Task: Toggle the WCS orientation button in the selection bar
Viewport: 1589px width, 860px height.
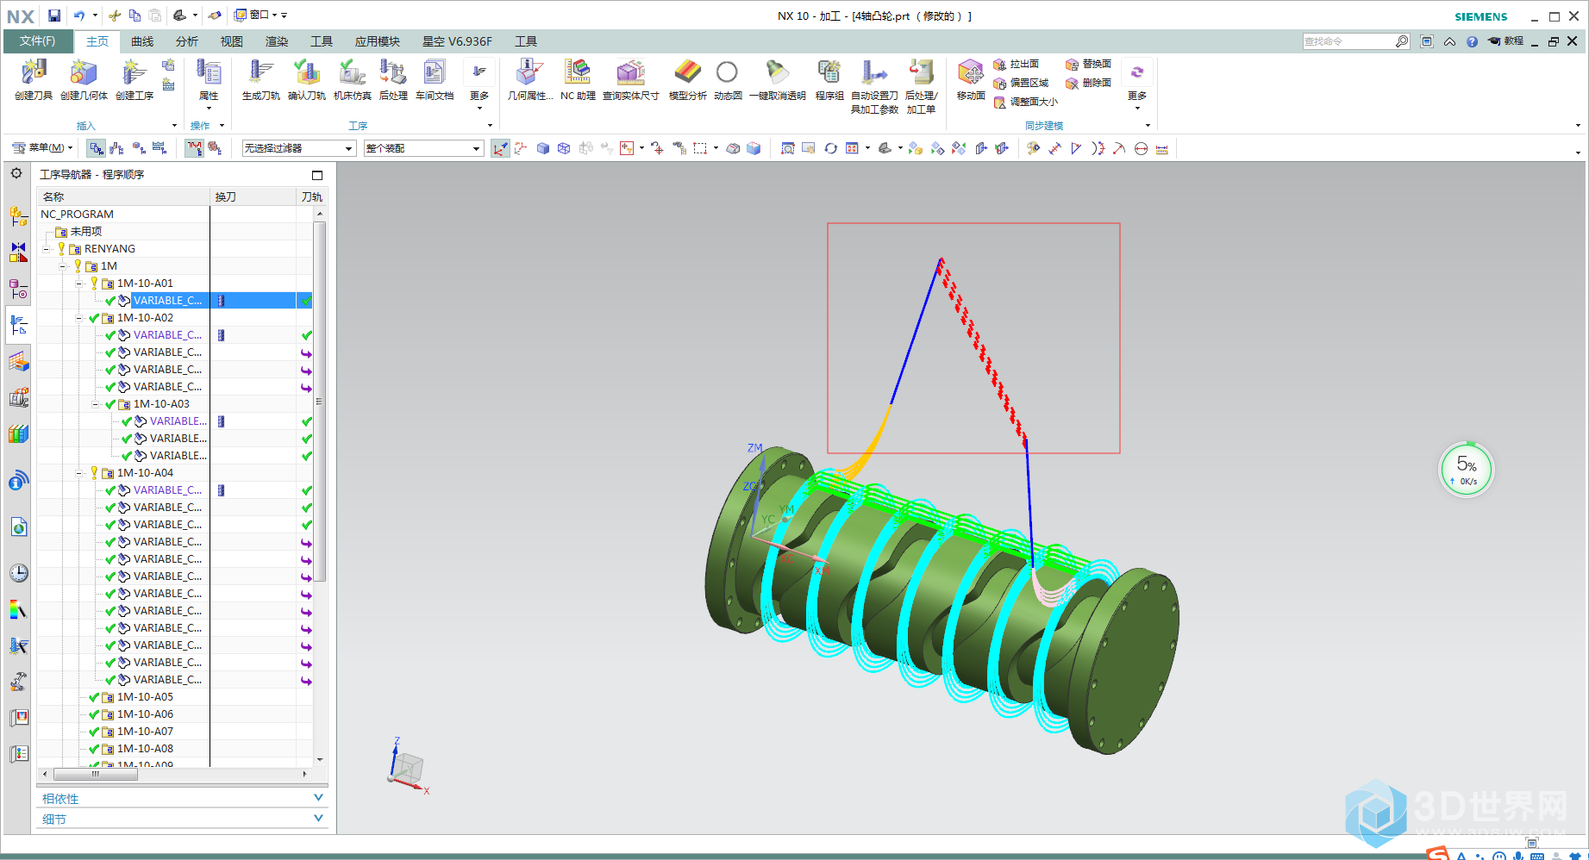Action: tap(500, 148)
